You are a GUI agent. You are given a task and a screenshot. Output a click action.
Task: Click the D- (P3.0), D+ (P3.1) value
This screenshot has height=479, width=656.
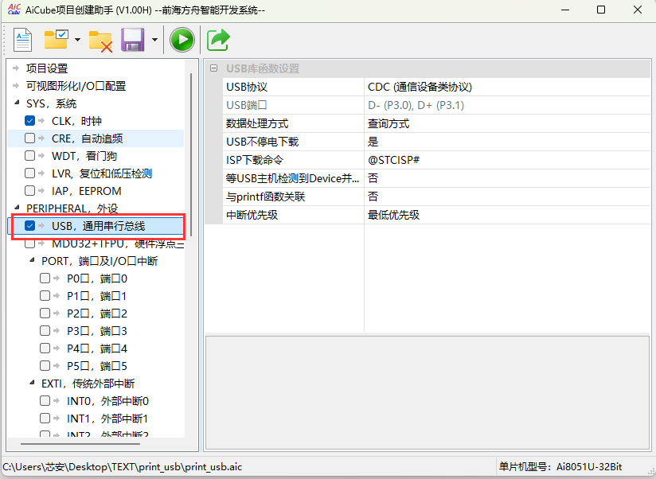pyautogui.click(x=416, y=105)
